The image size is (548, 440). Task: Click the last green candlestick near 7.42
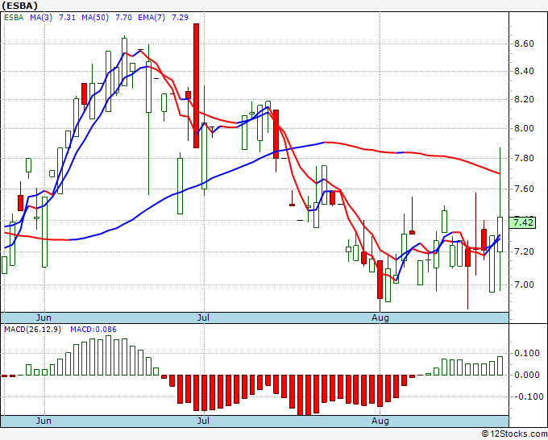pyautogui.click(x=500, y=235)
